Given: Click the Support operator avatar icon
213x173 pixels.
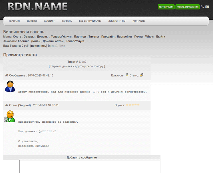Looking at the screenshot, I should pyautogui.click(x=9, y=116).
